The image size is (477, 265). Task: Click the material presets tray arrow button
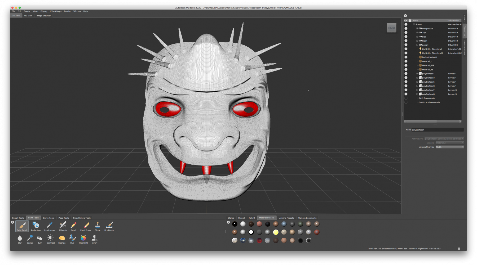228,222
